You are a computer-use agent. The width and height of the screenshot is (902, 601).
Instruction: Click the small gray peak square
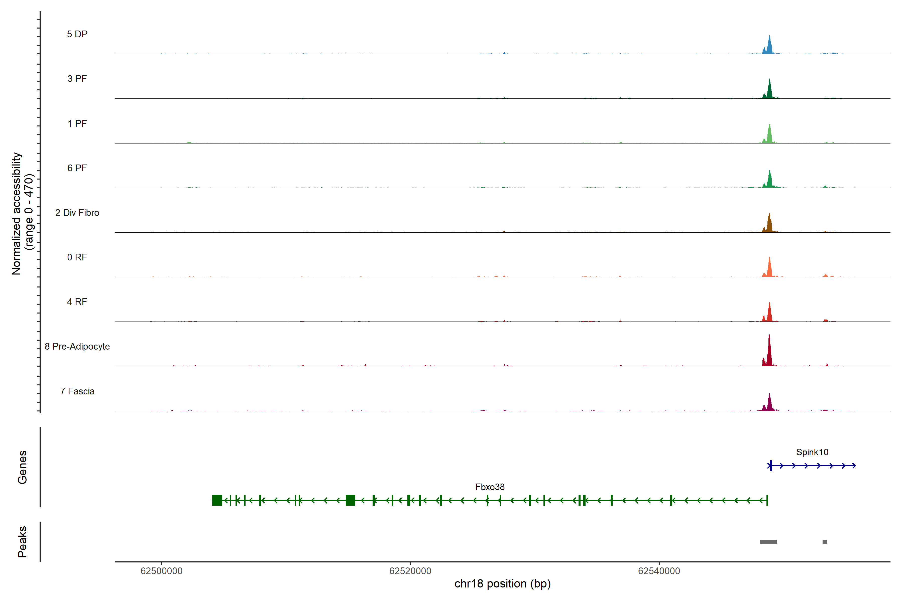825,542
